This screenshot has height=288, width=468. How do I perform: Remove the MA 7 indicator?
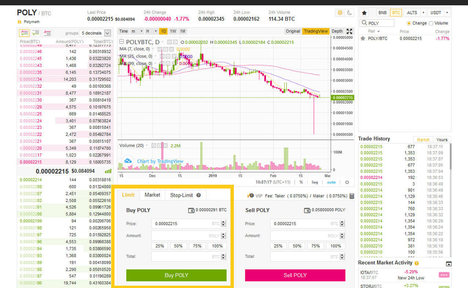[x=172, y=49]
